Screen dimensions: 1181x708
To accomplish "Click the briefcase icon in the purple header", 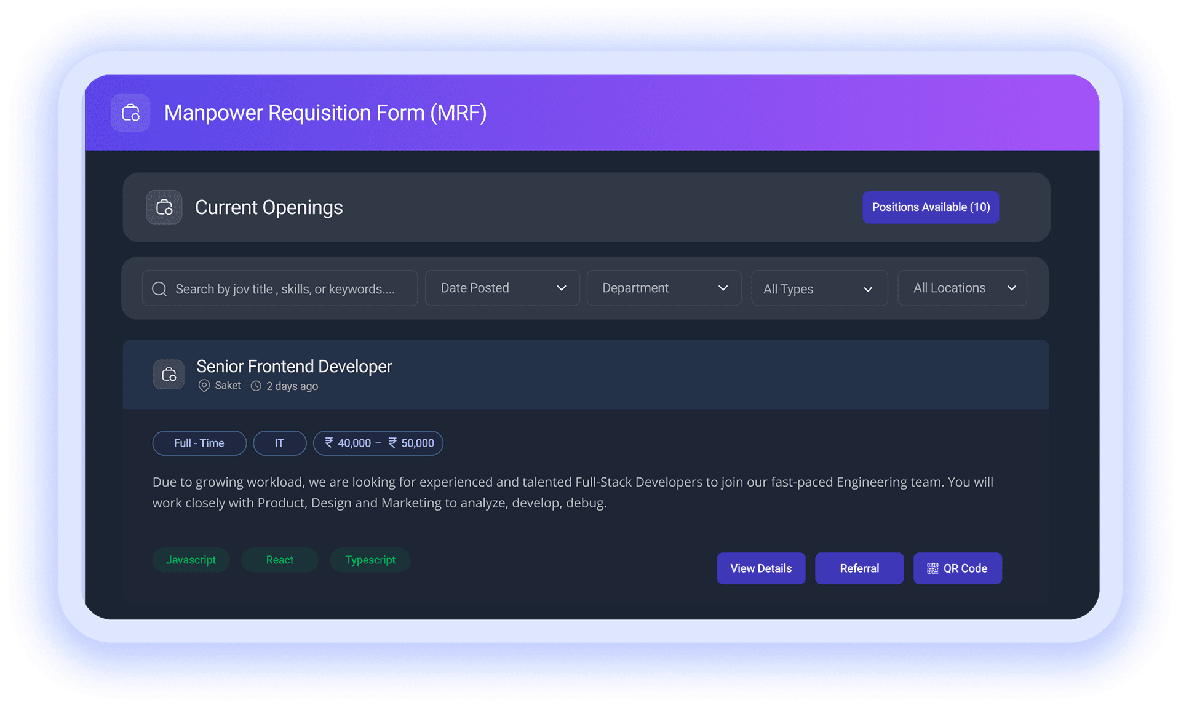I will [130, 113].
